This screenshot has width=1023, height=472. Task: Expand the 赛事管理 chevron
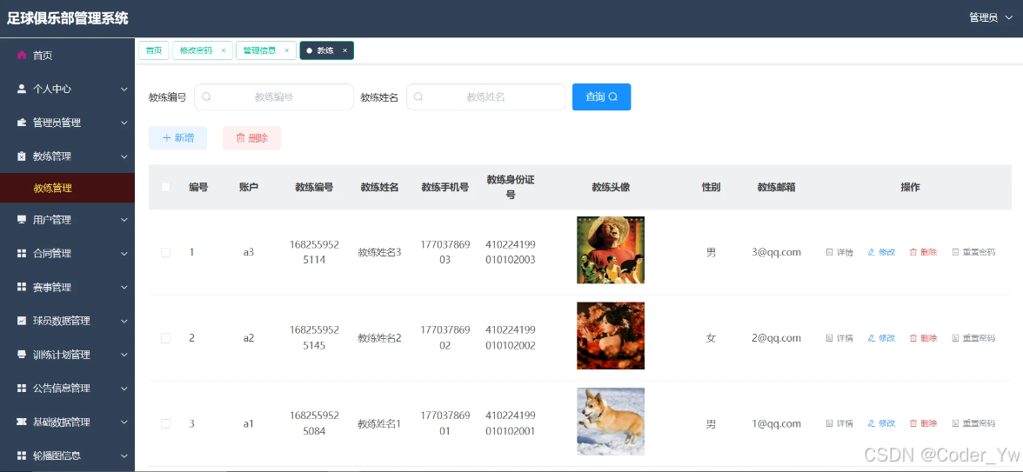click(124, 288)
